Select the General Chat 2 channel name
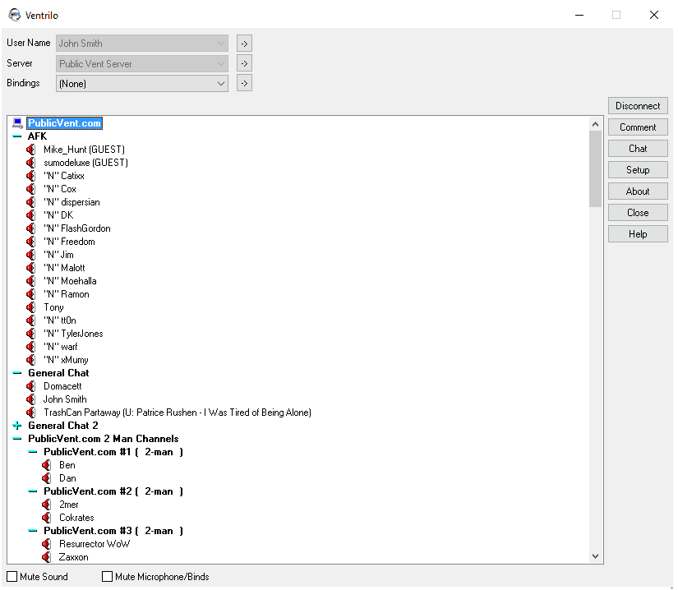 pos(63,426)
